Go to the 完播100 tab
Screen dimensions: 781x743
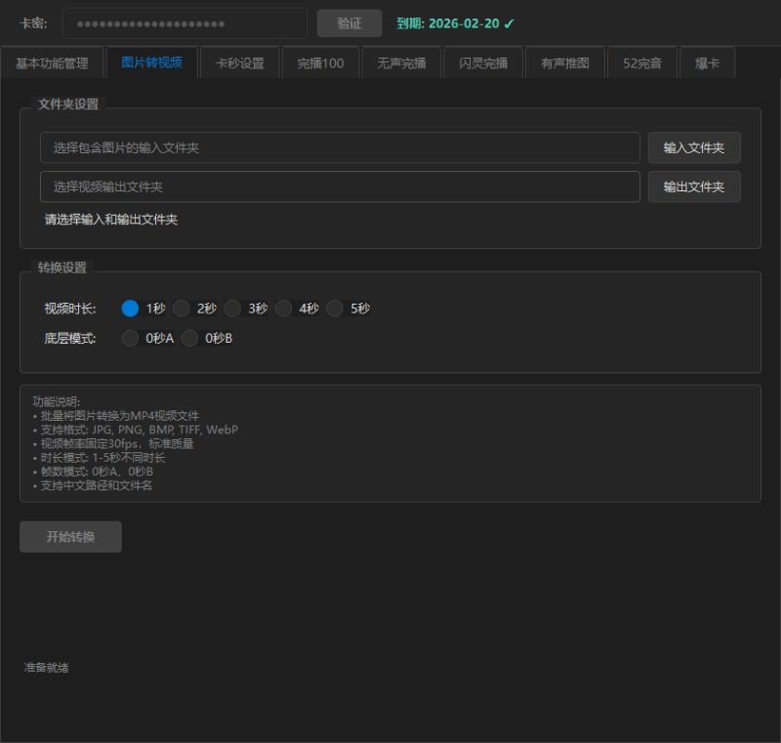click(x=320, y=63)
